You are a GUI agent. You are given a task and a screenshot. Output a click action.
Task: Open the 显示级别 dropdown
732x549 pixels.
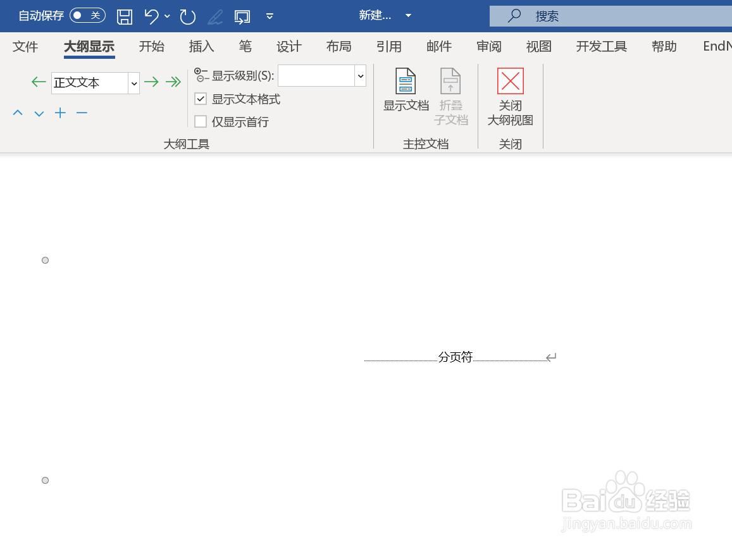tap(359, 75)
